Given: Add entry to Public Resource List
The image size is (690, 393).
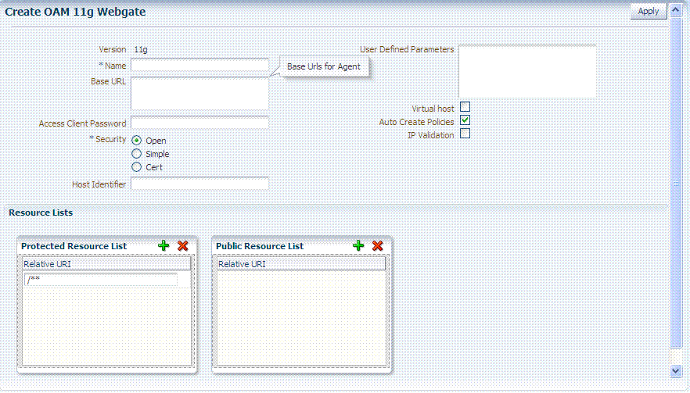Looking at the screenshot, I should pos(358,246).
